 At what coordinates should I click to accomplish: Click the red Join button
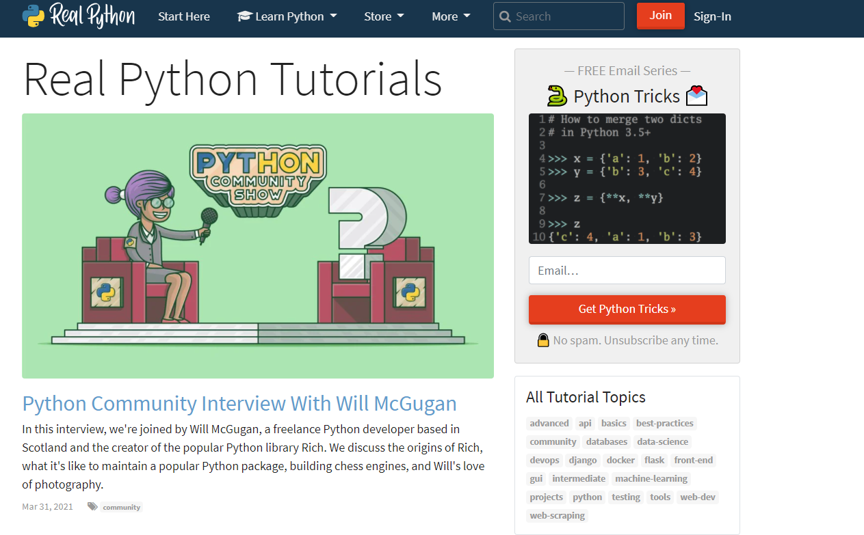(x=660, y=16)
